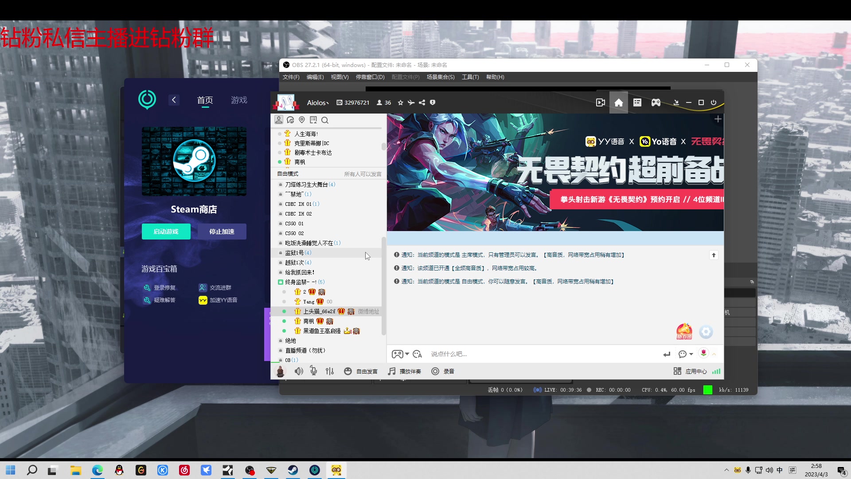
Task: Open the contacts person icon in YY sidebar
Action: pos(279,120)
